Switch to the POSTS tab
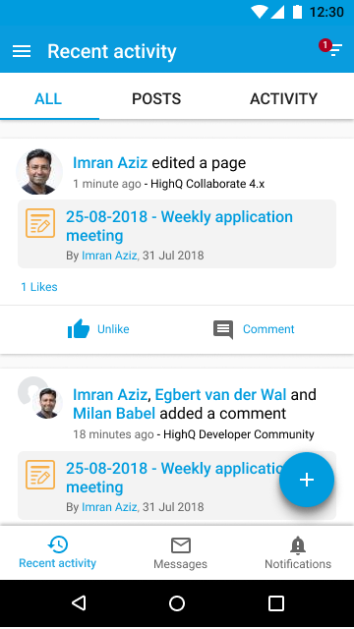The height and width of the screenshot is (629, 354). [x=156, y=98]
